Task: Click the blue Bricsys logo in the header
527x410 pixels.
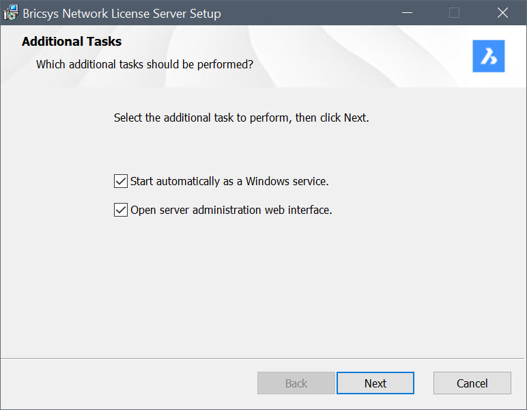Action: coord(488,56)
